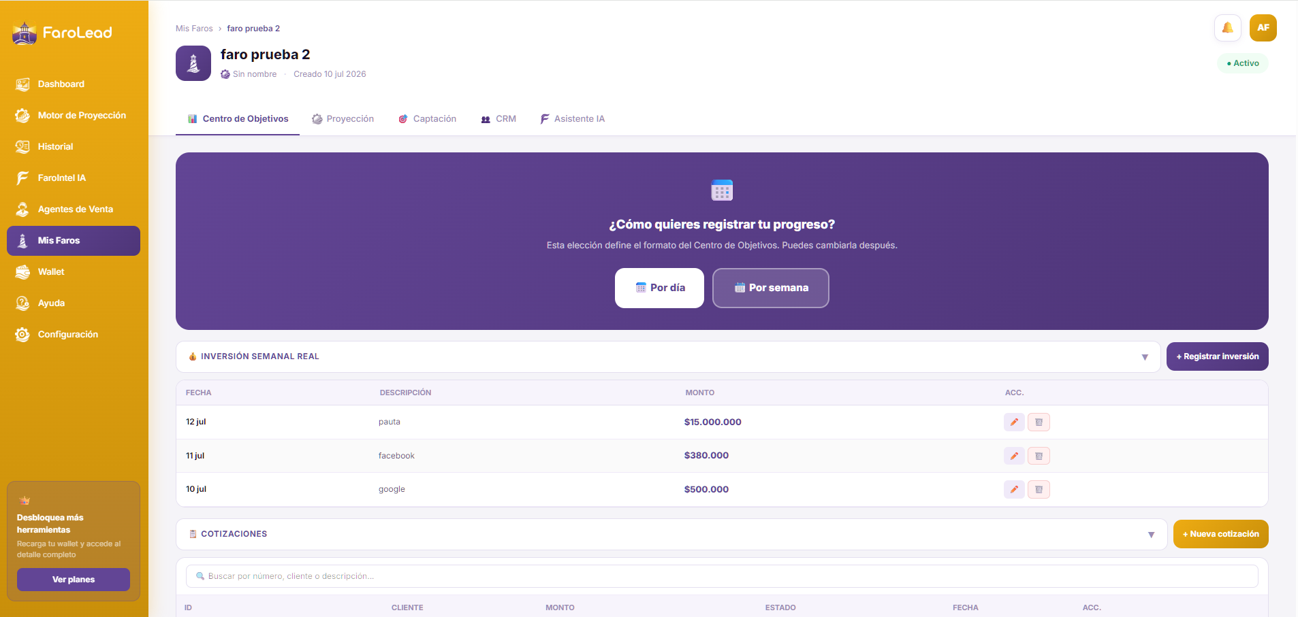Edit the 12 jul pauta investment
1298x617 pixels.
(1014, 422)
